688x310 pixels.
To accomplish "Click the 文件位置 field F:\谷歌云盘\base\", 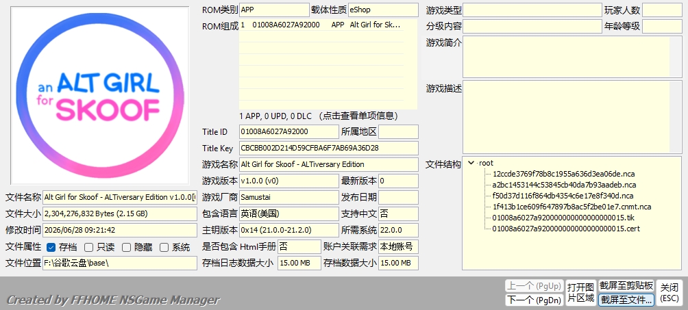I will (x=120, y=263).
